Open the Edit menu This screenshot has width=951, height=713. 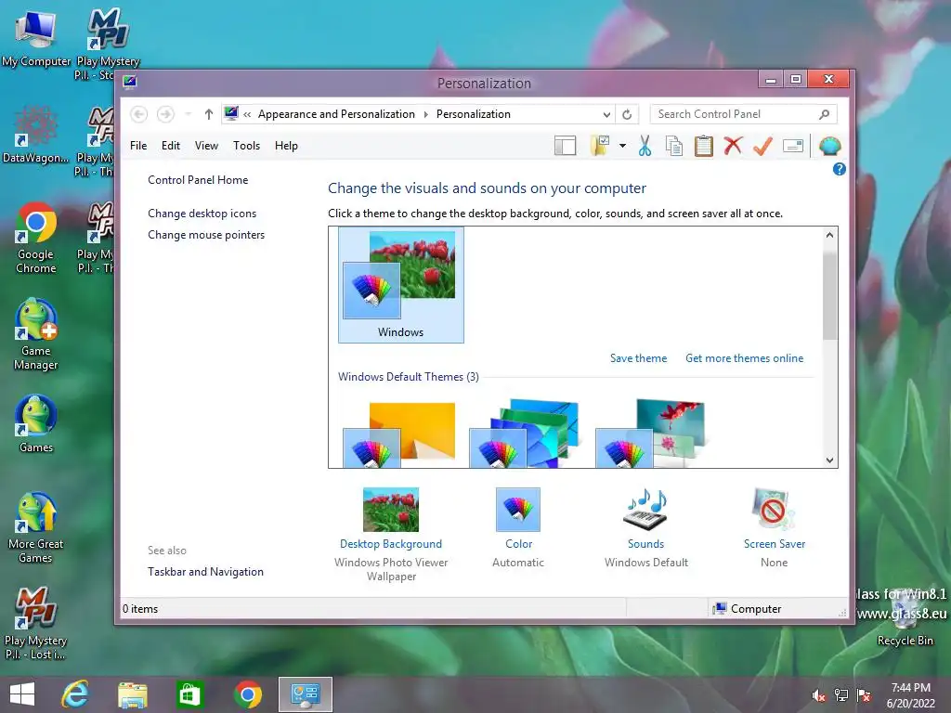click(x=171, y=146)
